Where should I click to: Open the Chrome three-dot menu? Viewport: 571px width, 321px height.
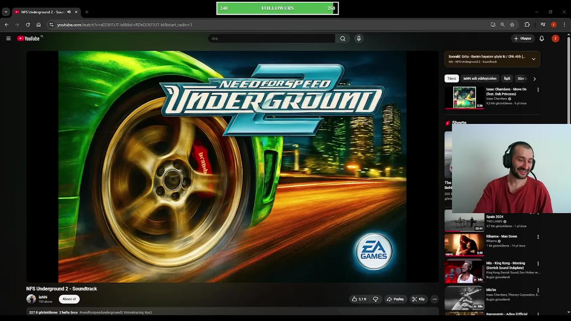pos(564,25)
